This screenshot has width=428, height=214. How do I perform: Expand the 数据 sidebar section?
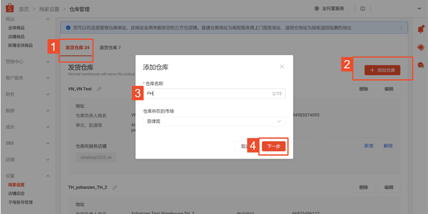48,111
